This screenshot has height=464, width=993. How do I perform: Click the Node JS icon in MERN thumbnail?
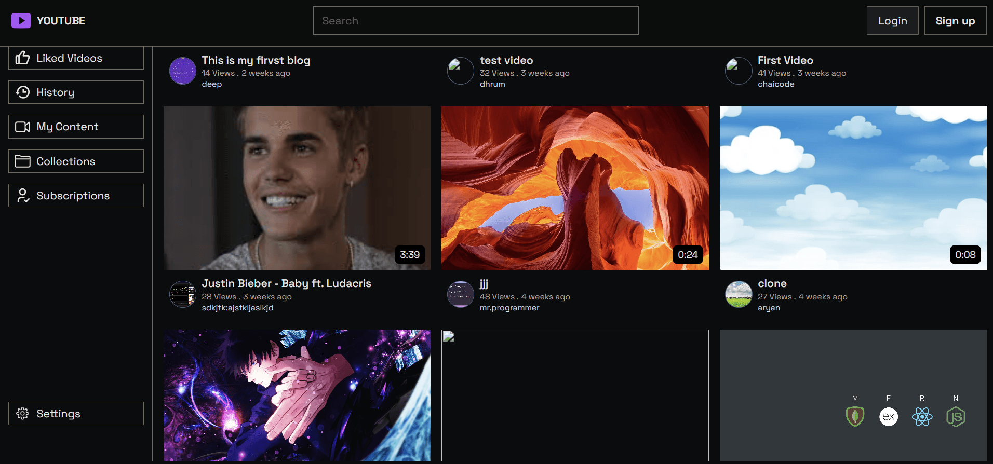tap(956, 416)
